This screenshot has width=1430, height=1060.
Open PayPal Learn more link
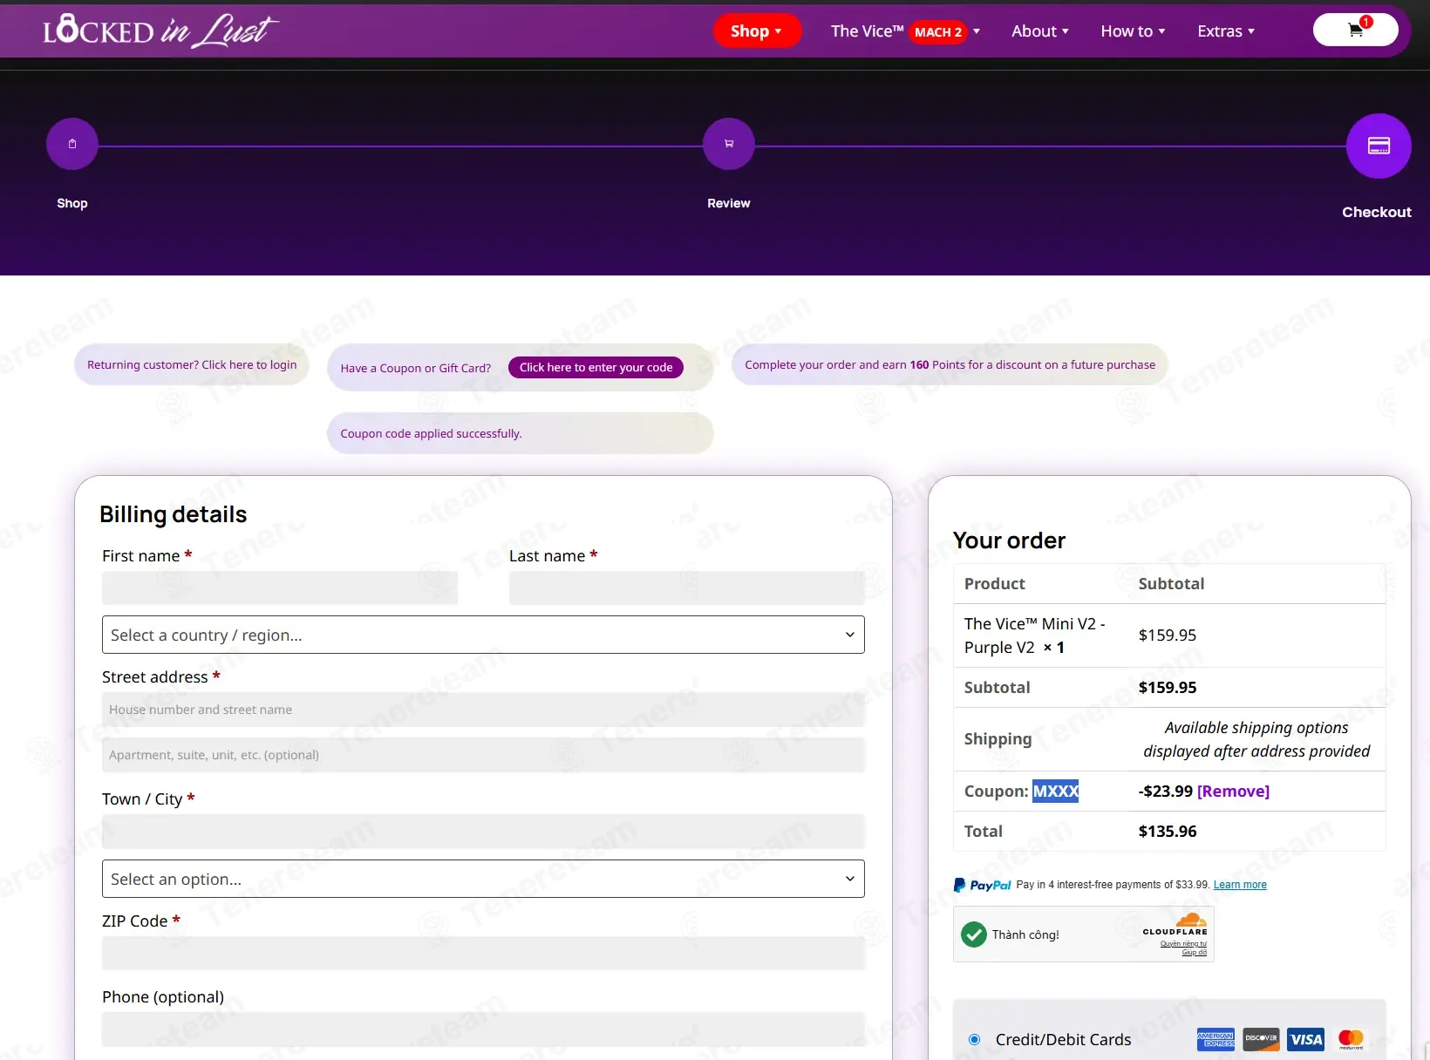coord(1240,885)
